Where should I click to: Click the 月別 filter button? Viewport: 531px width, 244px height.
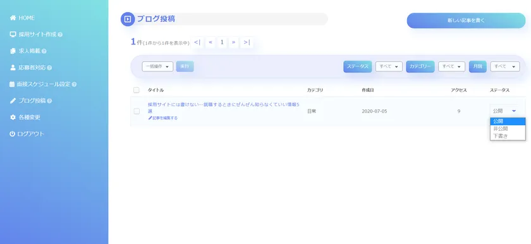click(x=477, y=66)
